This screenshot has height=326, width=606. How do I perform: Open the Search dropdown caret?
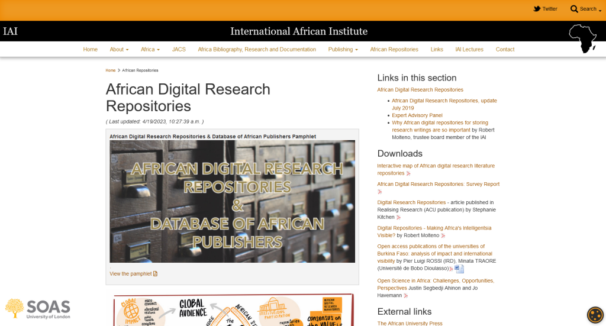click(x=600, y=10)
